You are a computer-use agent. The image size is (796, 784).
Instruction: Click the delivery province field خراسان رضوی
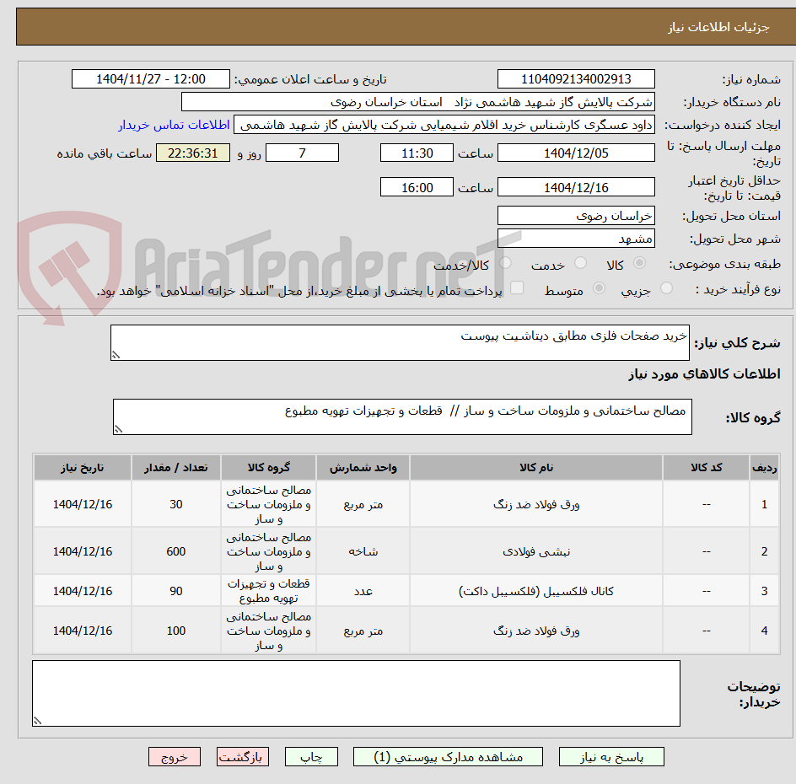point(576,216)
